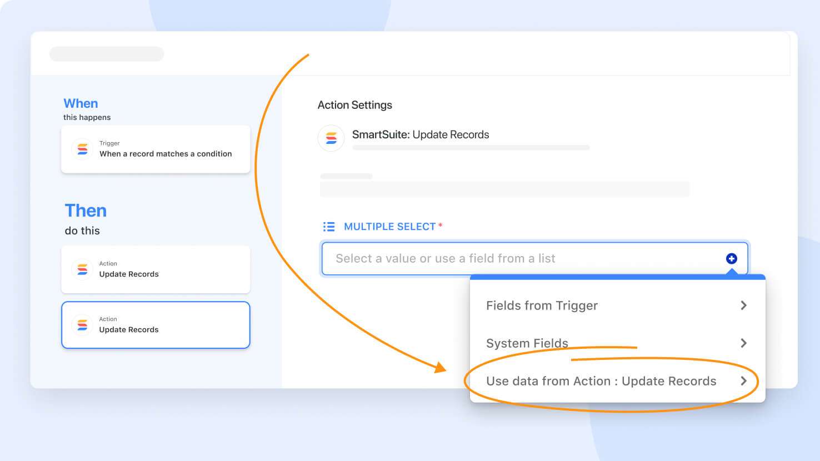
Task: Click the 'do this' subtitle
Action: click(x=82, y=231)
